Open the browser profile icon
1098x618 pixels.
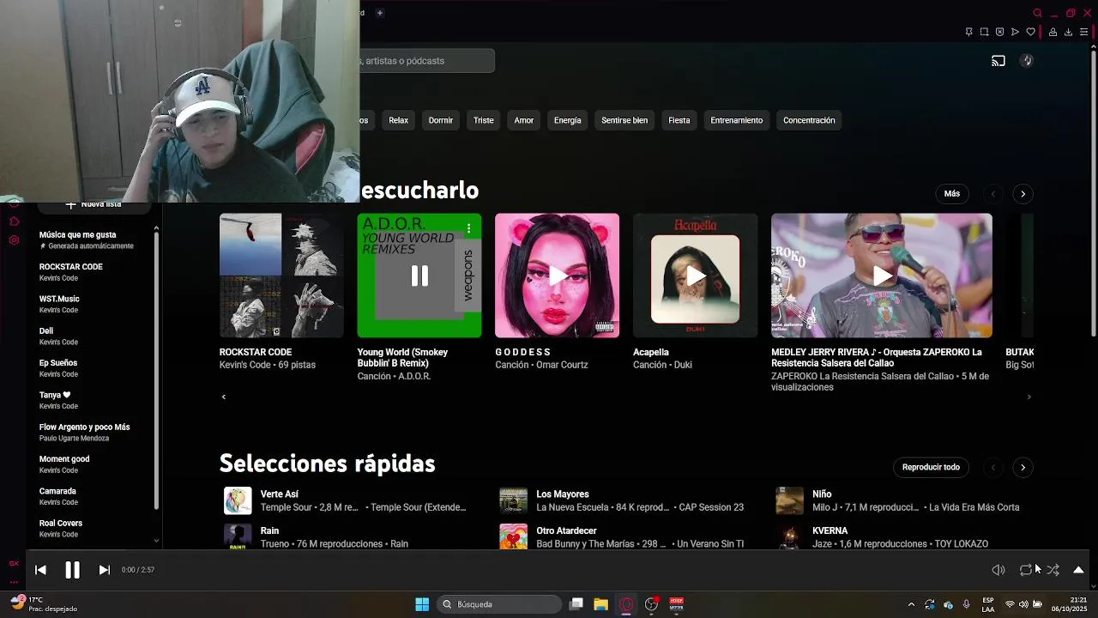click(x=1053, y=32)
